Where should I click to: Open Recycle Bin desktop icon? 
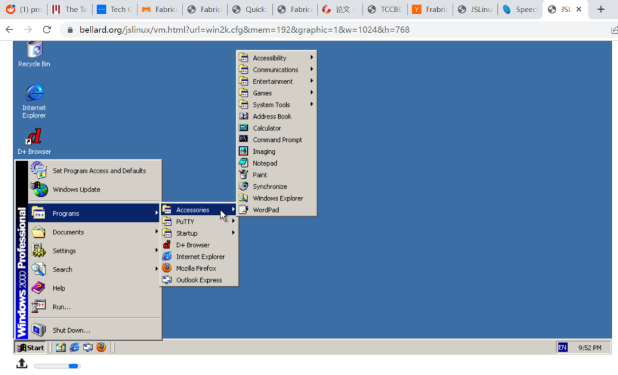pyautogui.click(x=34, y=54)
